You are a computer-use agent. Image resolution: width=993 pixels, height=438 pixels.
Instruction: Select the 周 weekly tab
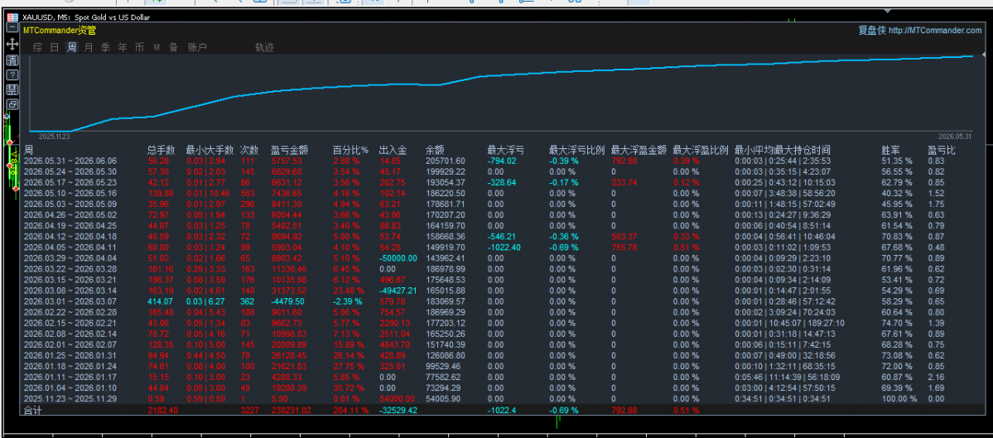[71, 47]
